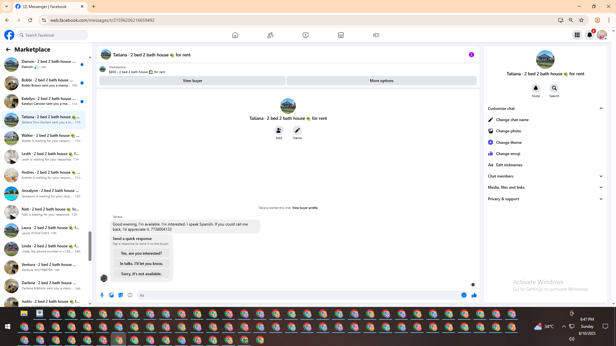
Task: Select Change theme color option
Action: point(509,142)
